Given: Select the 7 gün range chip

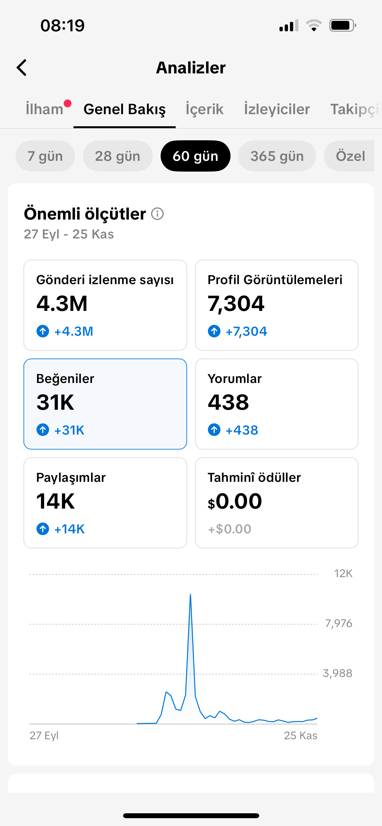Looking at the screenshot, I should [x=45, y=156].
